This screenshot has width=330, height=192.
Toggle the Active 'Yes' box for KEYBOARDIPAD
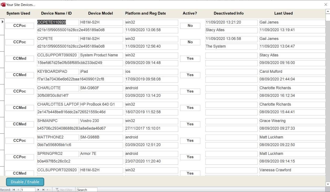coord(190,75)
